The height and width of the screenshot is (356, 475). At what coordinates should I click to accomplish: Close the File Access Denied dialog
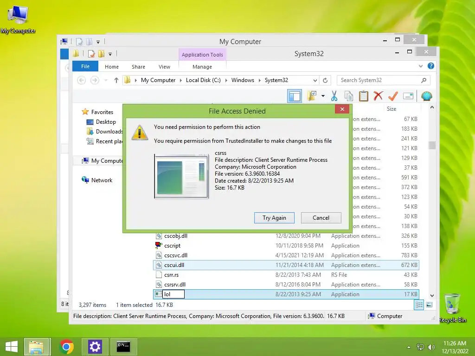point(342,109)
